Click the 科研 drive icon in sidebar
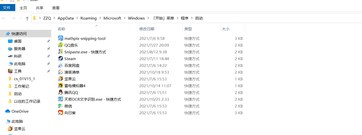 pyautogui.click(x=10, y=56)
